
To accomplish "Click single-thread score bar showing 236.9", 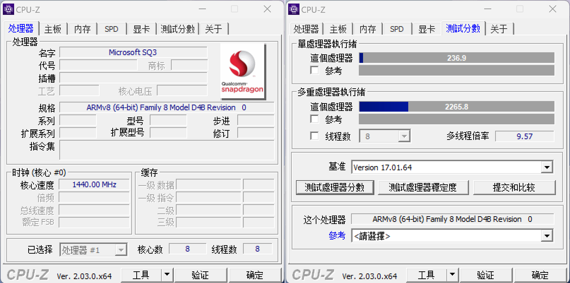I will (x=457, y=58).
